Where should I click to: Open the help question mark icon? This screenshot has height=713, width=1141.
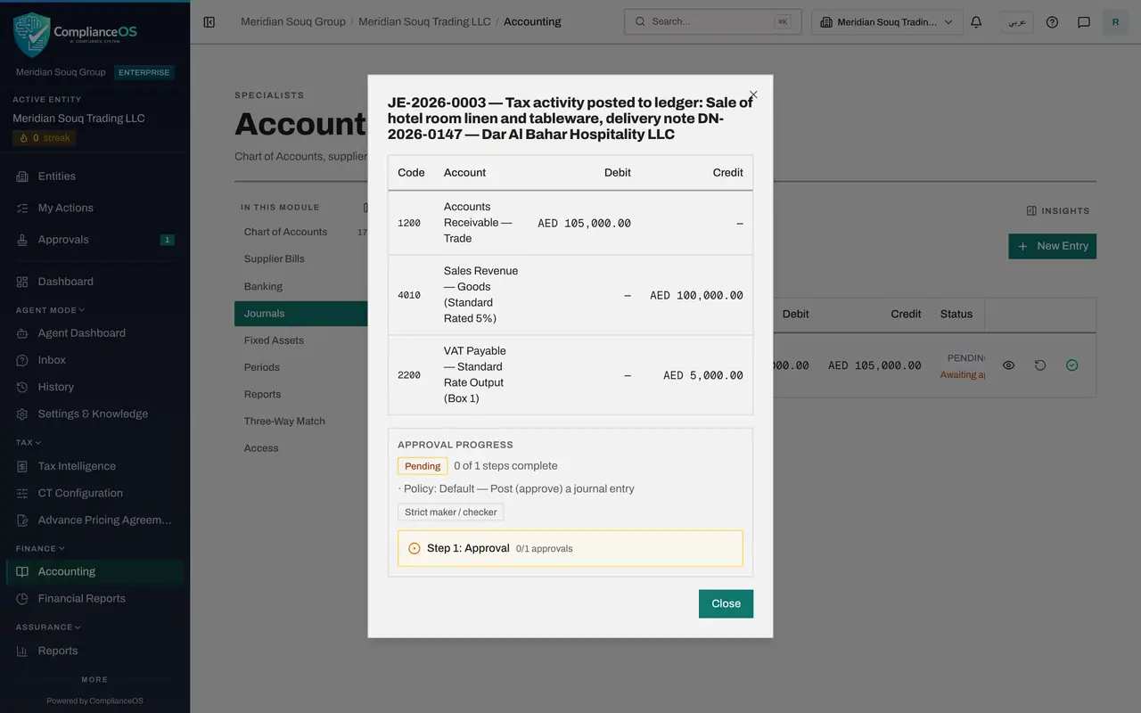click(x=1052, y=22)
